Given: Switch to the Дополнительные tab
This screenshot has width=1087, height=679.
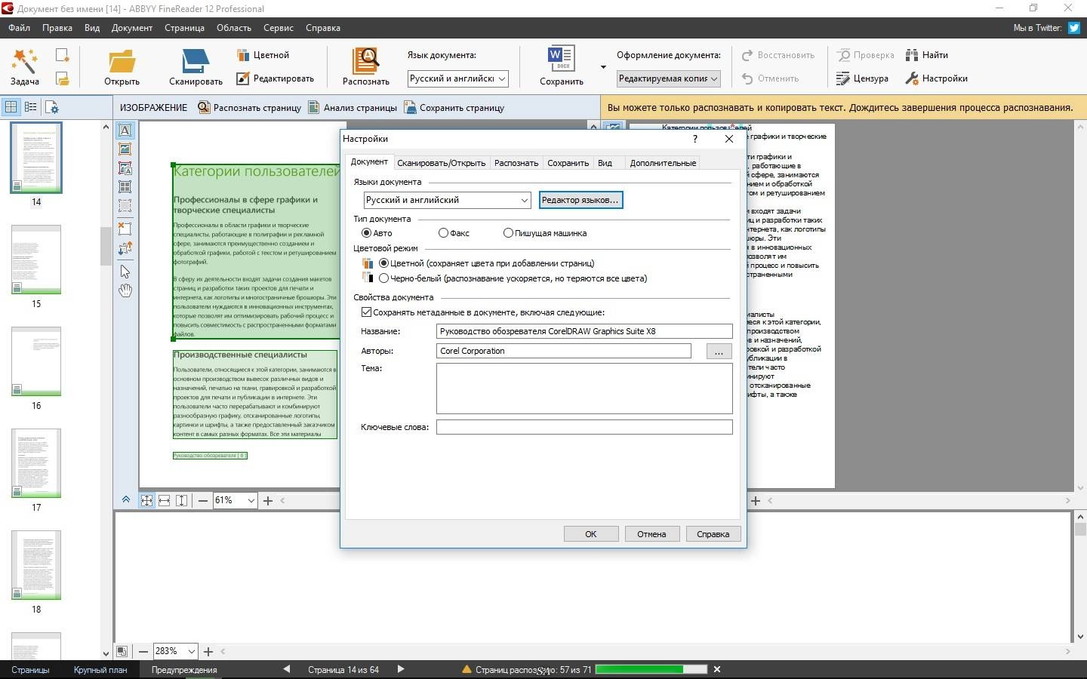Looking at the screenshot, I should coord(663,163).
